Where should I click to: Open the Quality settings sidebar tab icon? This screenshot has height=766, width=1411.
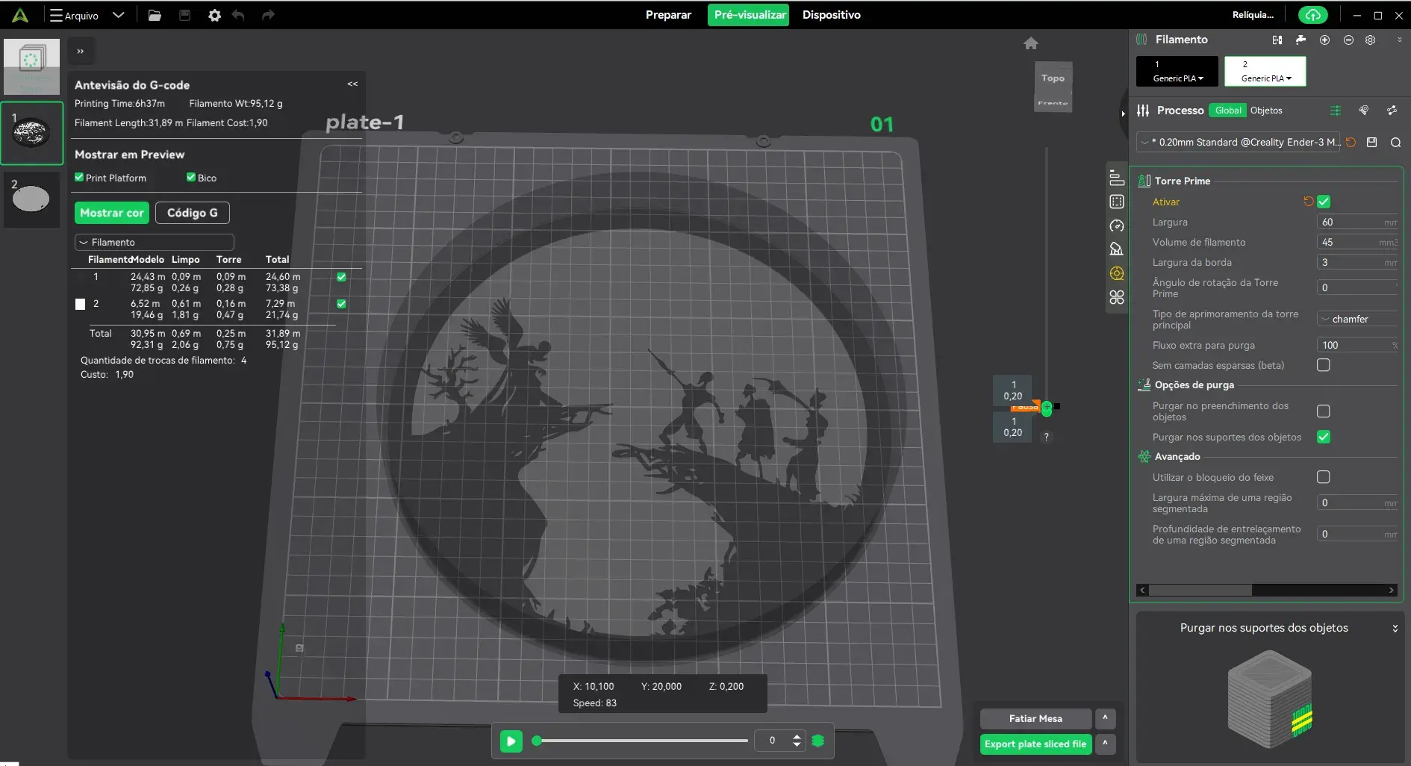(x=1117, y=178)
